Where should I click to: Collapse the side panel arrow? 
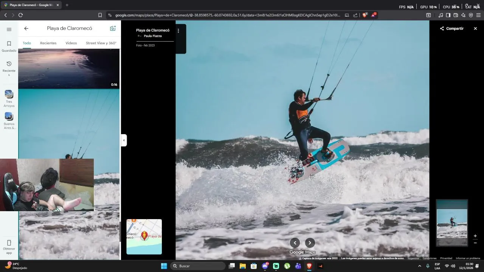pyautogui.click(x=124, y=140)
